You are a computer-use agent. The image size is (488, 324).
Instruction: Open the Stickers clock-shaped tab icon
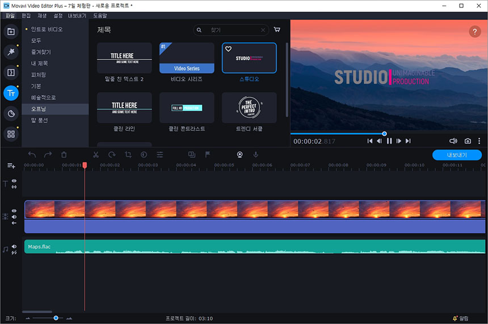point(11,114)
